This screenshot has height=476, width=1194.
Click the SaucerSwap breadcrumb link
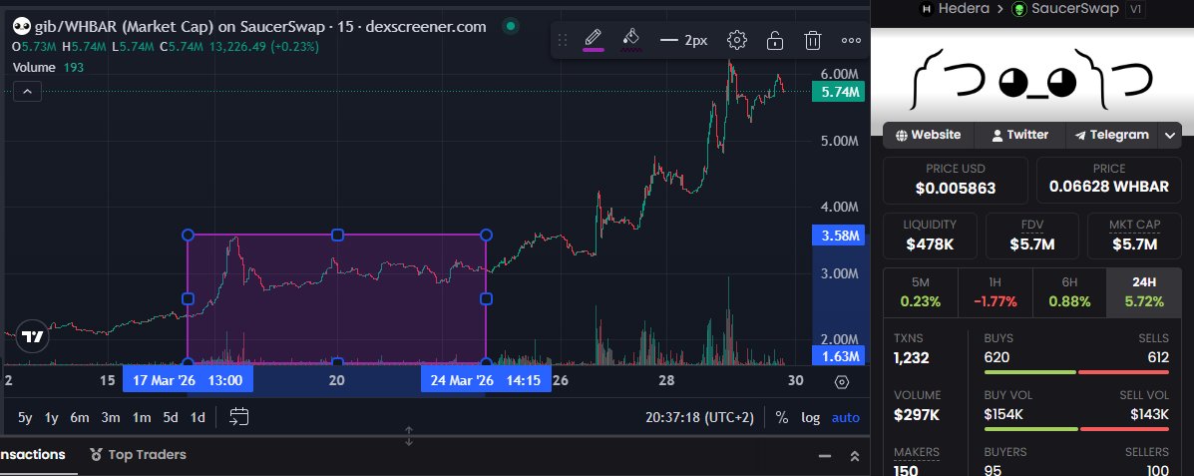[x=1064, y=9]
